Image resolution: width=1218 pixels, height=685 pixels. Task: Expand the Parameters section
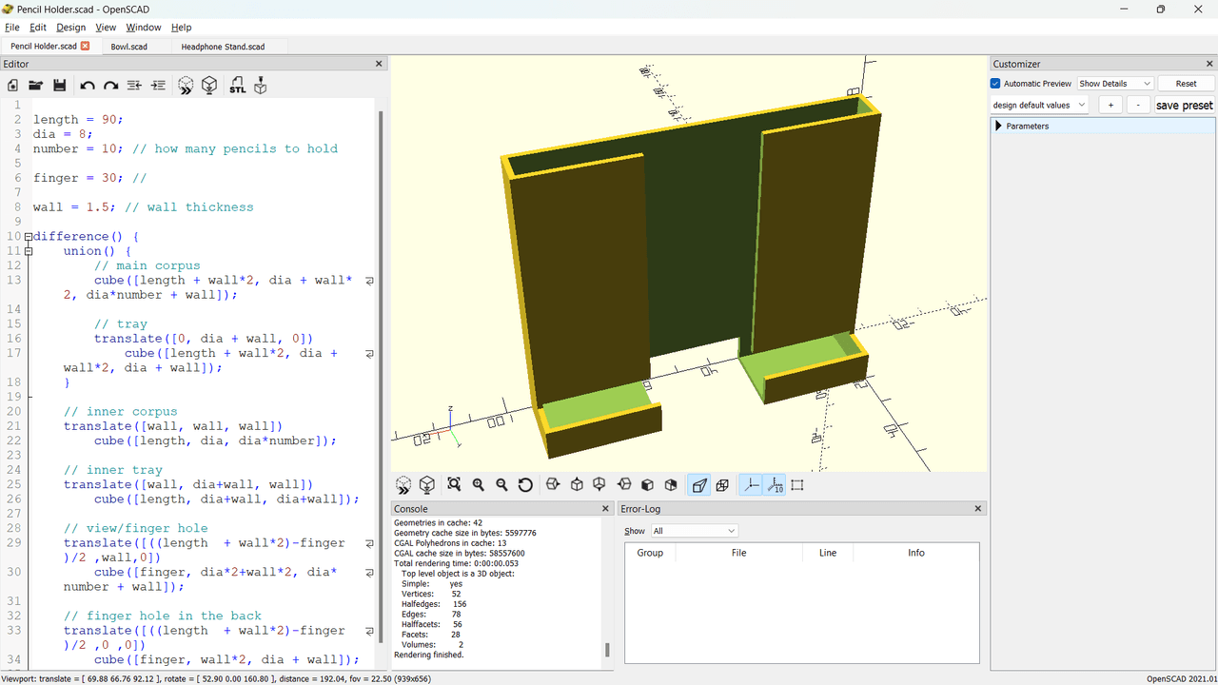point(999,126)
